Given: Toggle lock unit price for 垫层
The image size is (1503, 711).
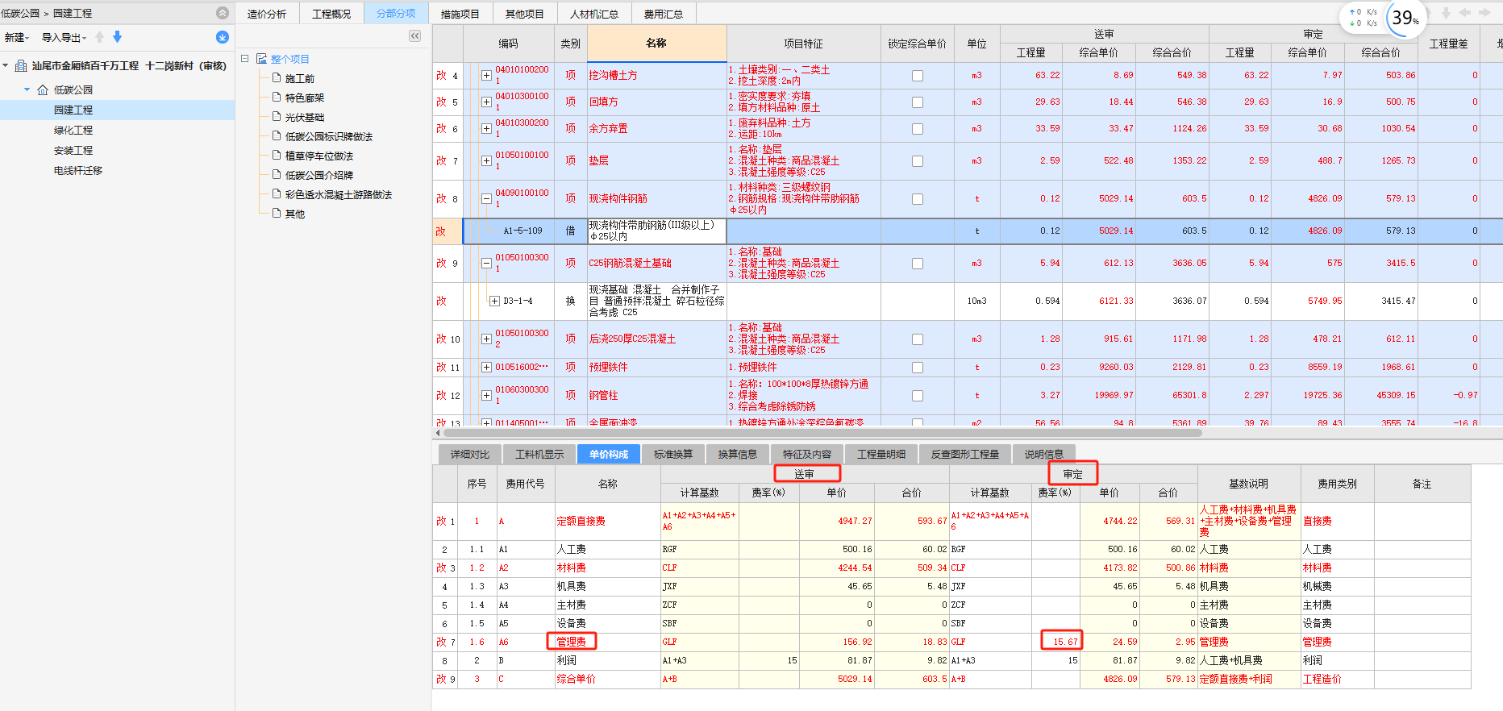Looking at the screenshot, I should 918,161.
